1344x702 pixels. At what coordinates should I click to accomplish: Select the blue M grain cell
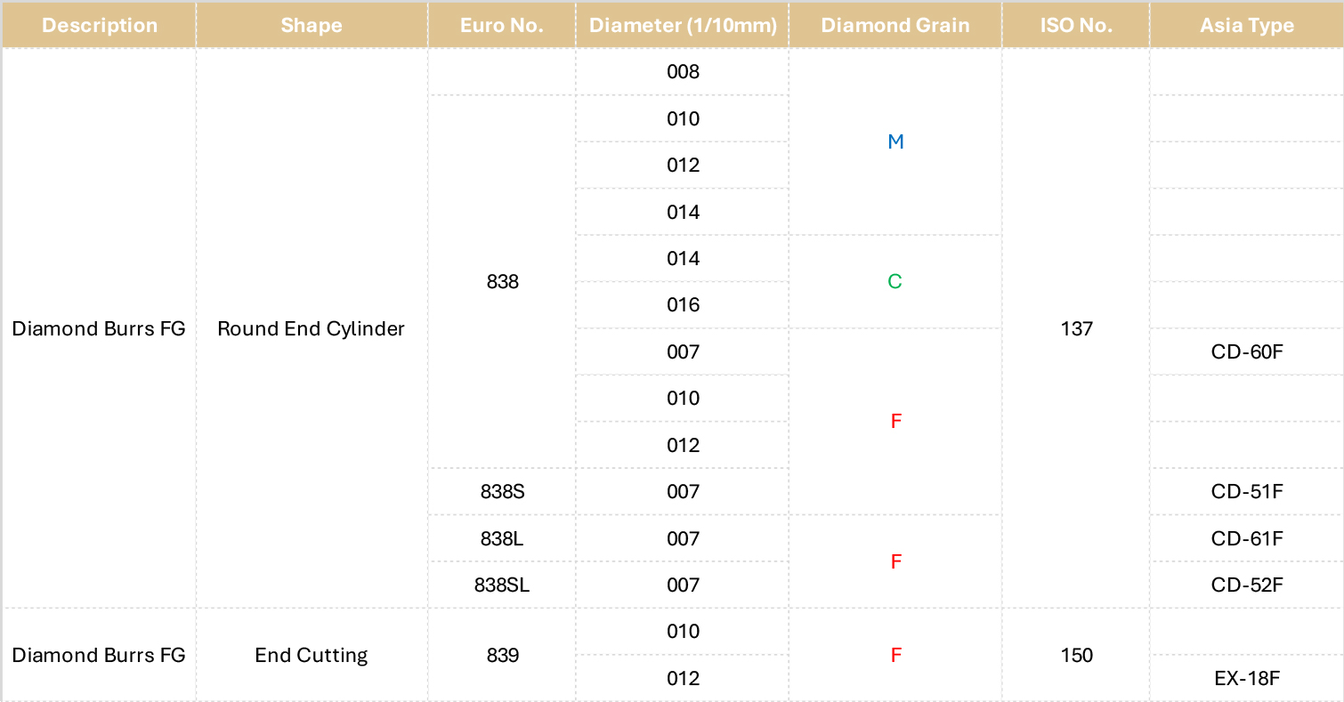pos(895,141)
